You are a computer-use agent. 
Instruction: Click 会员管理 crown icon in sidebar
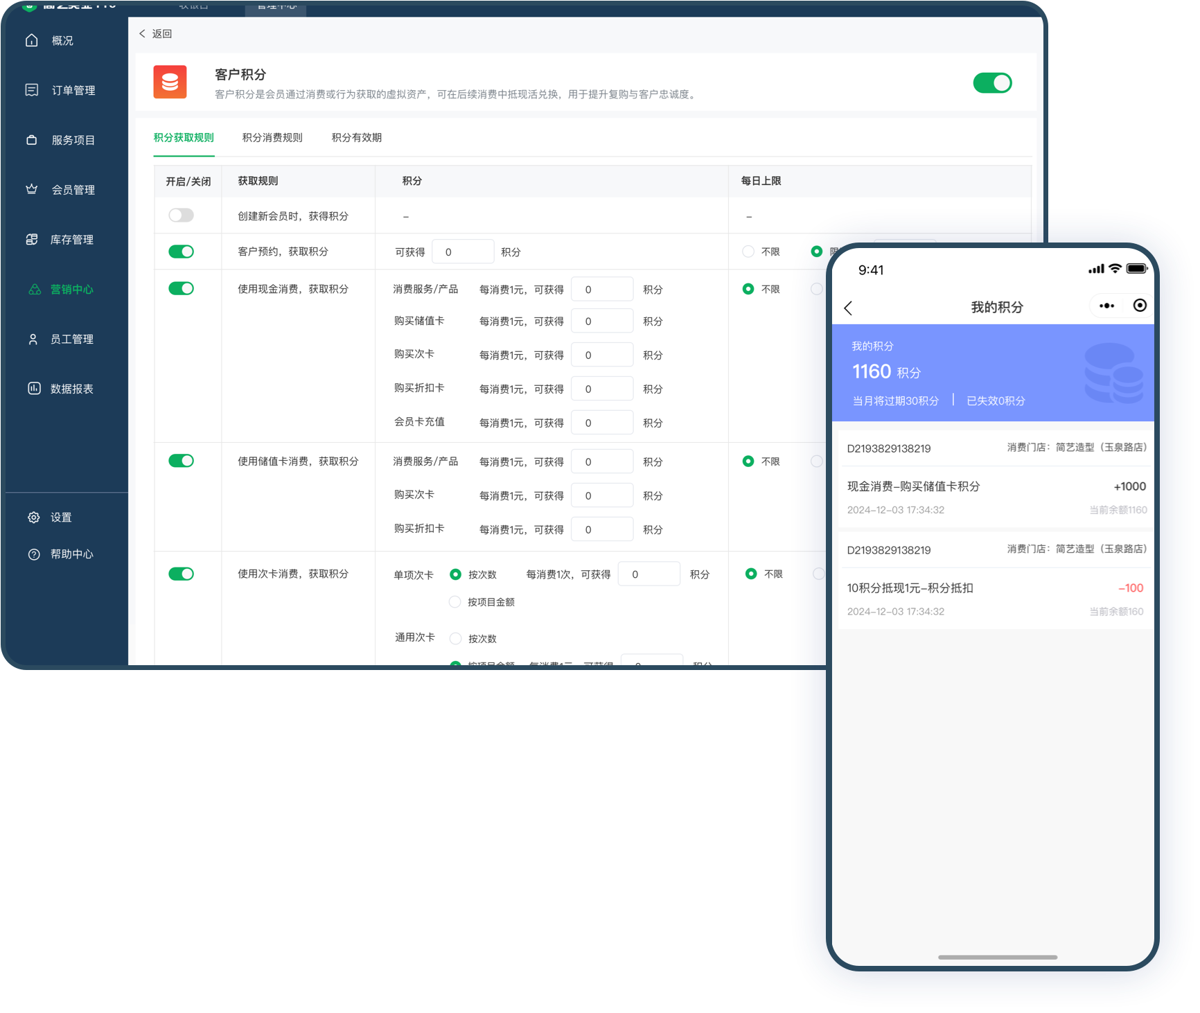(31, 189)
